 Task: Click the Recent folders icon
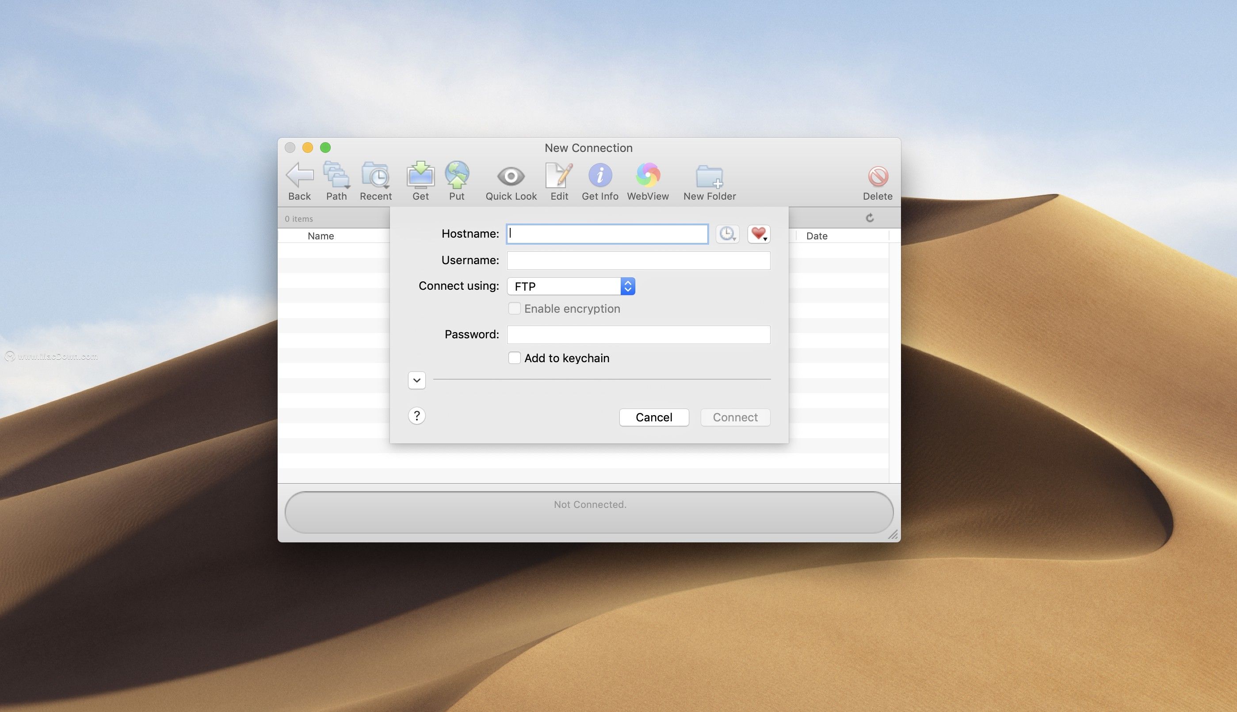click(375, 175)
